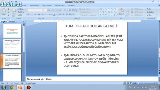Select the Format Painter brush icon
The width and height of the screenshot is (160, 90).
8,15
